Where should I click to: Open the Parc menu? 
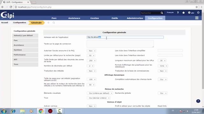(x=54, y=18)
